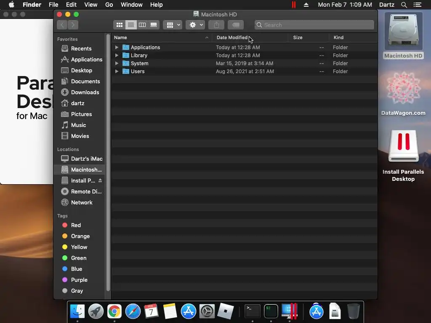This screenshot has height=323, width=431.
Task: Open Music in the sidebar
Action: pyautogui.click(x=80, y=125)
